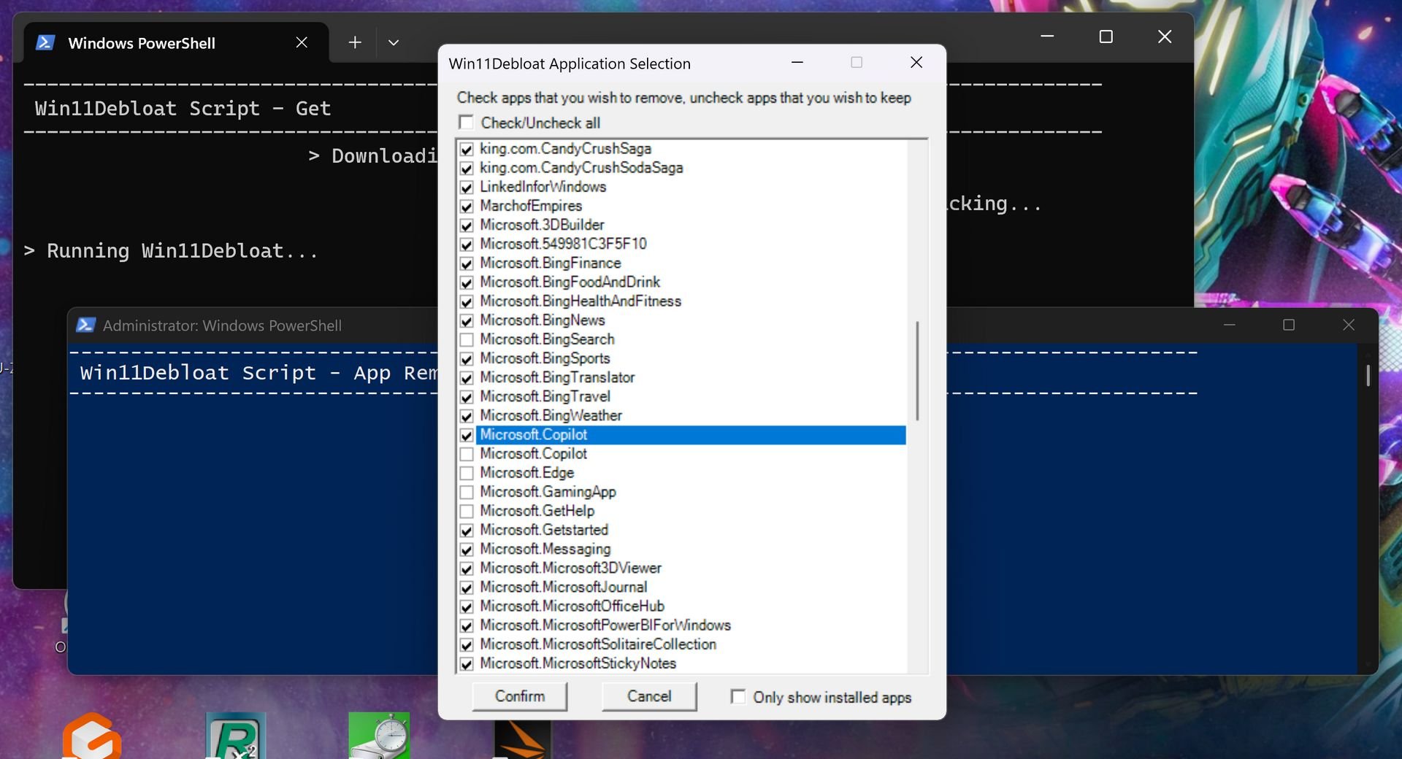1402x759 pixels.
Task: Toggle the Check/Uncheck all checkbox
Action: [x=466, y=123]
